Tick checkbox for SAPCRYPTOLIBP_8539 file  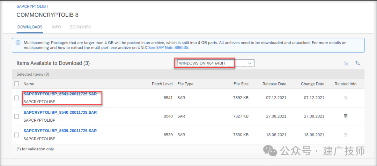(x=17, y=135)
